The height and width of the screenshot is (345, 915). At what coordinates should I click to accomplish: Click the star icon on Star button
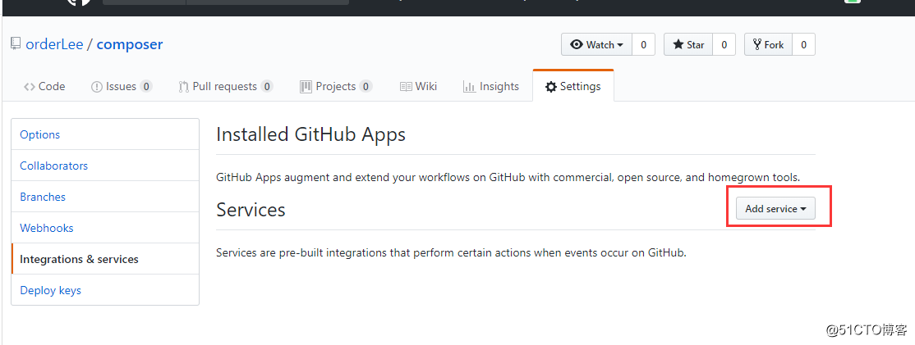[678, 44]
